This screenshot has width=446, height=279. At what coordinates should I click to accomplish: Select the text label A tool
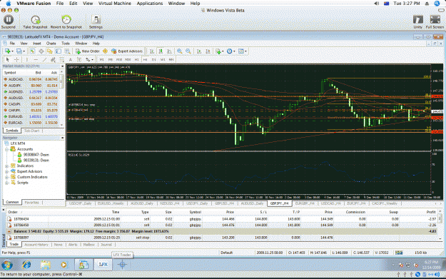[70, 59]
